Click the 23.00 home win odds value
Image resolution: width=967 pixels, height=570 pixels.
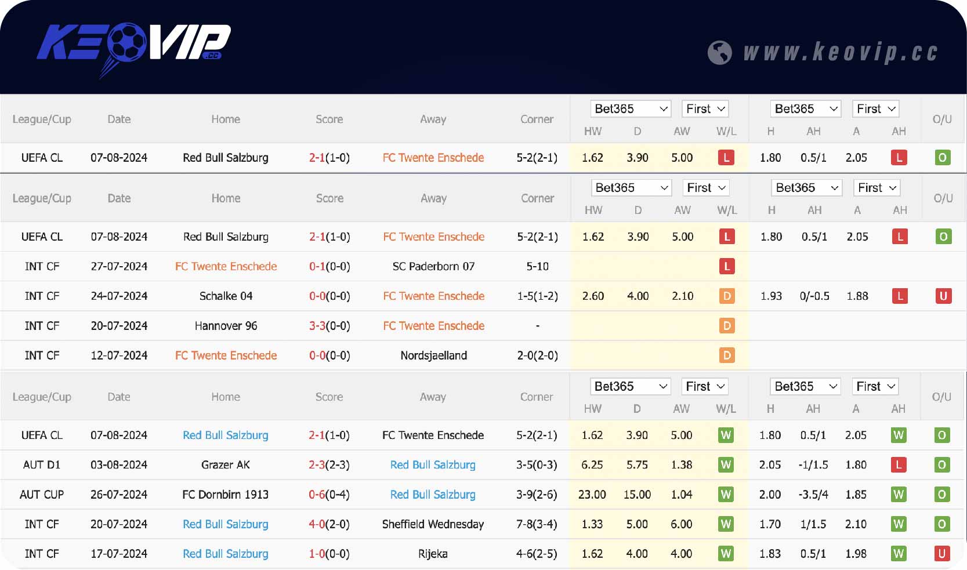[592, 495]
